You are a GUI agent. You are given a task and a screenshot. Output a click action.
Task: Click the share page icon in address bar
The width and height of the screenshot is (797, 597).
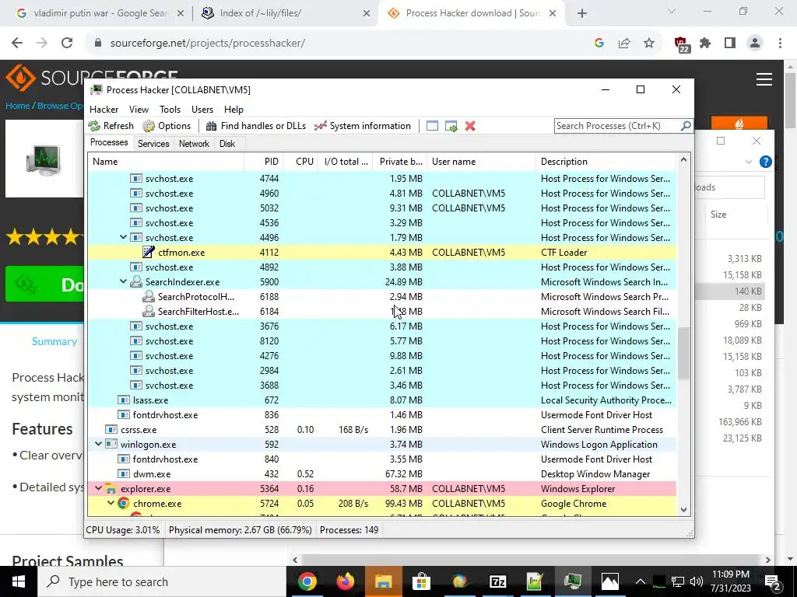pos(623,44)
